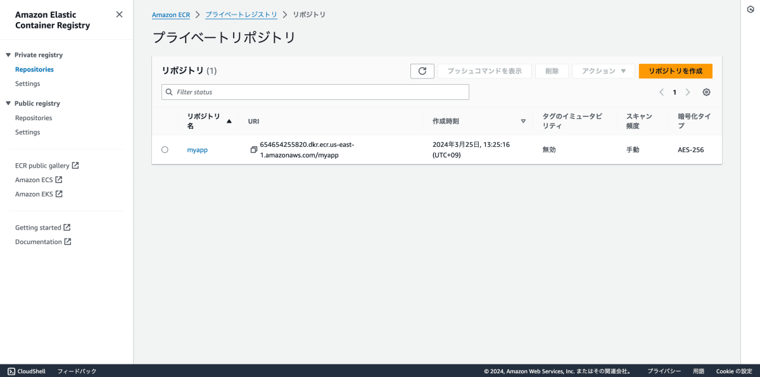Image resolution: width=760 pixels, height=377 pixels.
Task: Click the リポジトリを作成 button
Action: 676,71
